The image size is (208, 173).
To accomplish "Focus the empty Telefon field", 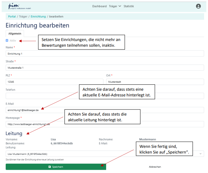I will [x=40, y=96].
